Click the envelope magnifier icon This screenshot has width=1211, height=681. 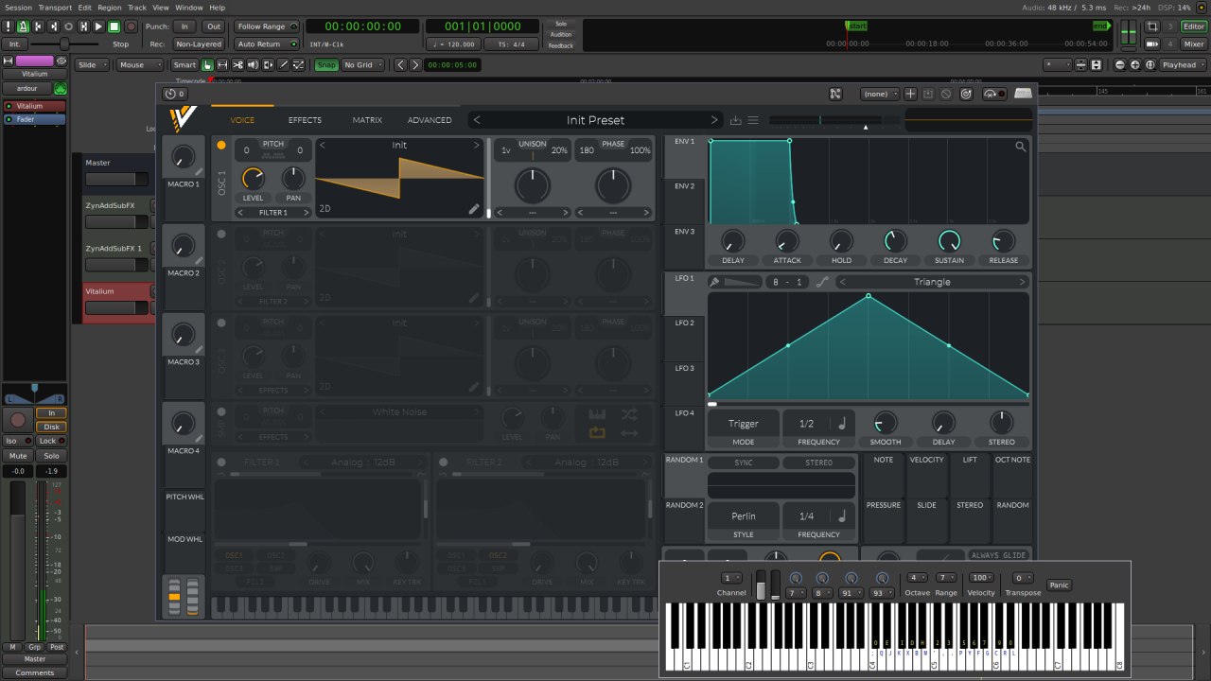(x=1021, y=147)
